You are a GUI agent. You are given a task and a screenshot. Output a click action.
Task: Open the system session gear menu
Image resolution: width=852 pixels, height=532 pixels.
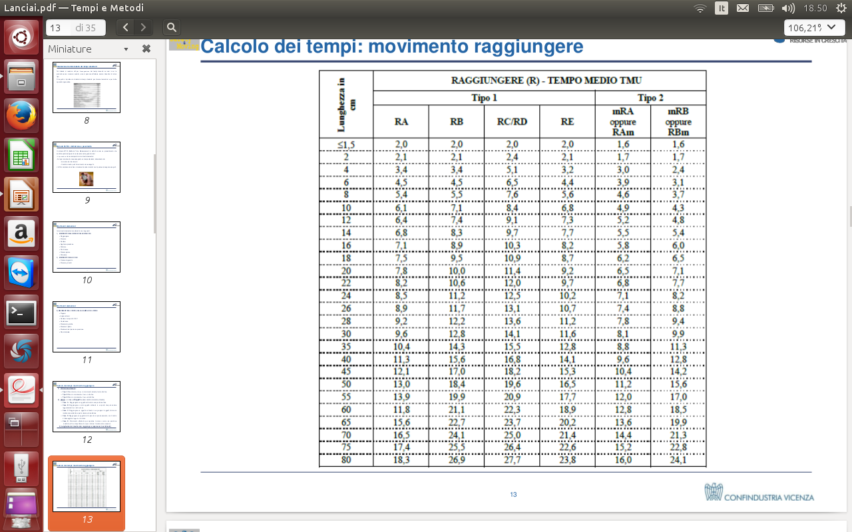click(x=840, y=8)
